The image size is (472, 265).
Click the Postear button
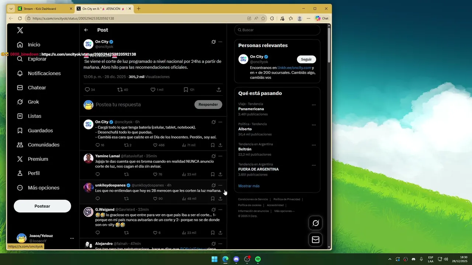tap(42, 206)
